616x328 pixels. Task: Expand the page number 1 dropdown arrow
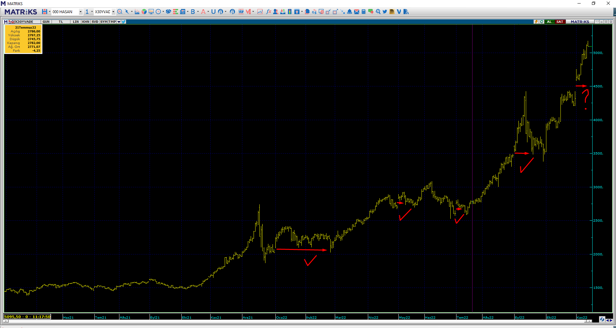[x=92, y=12]
